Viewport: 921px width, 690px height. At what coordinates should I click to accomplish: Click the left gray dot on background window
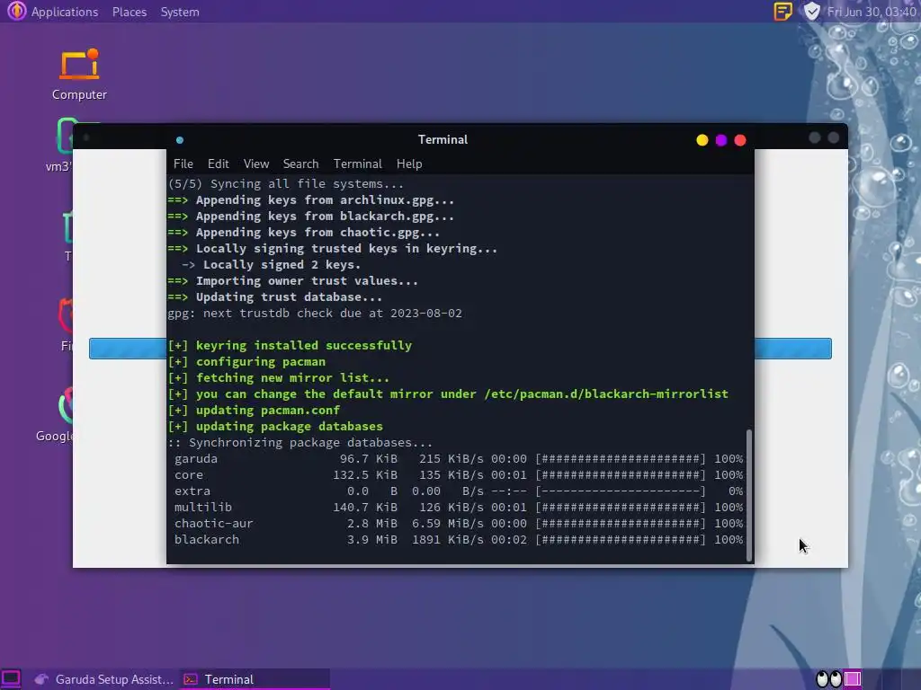point(815,137)
